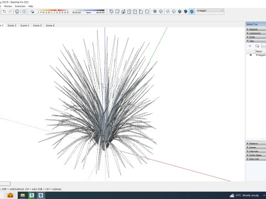Switch to the Bottom view icon
266x199 pixels.
click(147, 12)
